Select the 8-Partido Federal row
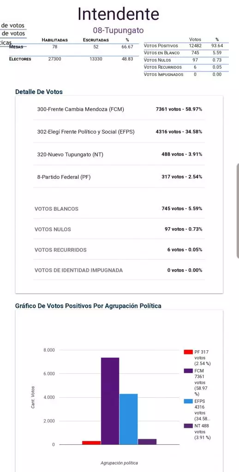The width and height of the screenshot is (239, 472). (119, 177)
